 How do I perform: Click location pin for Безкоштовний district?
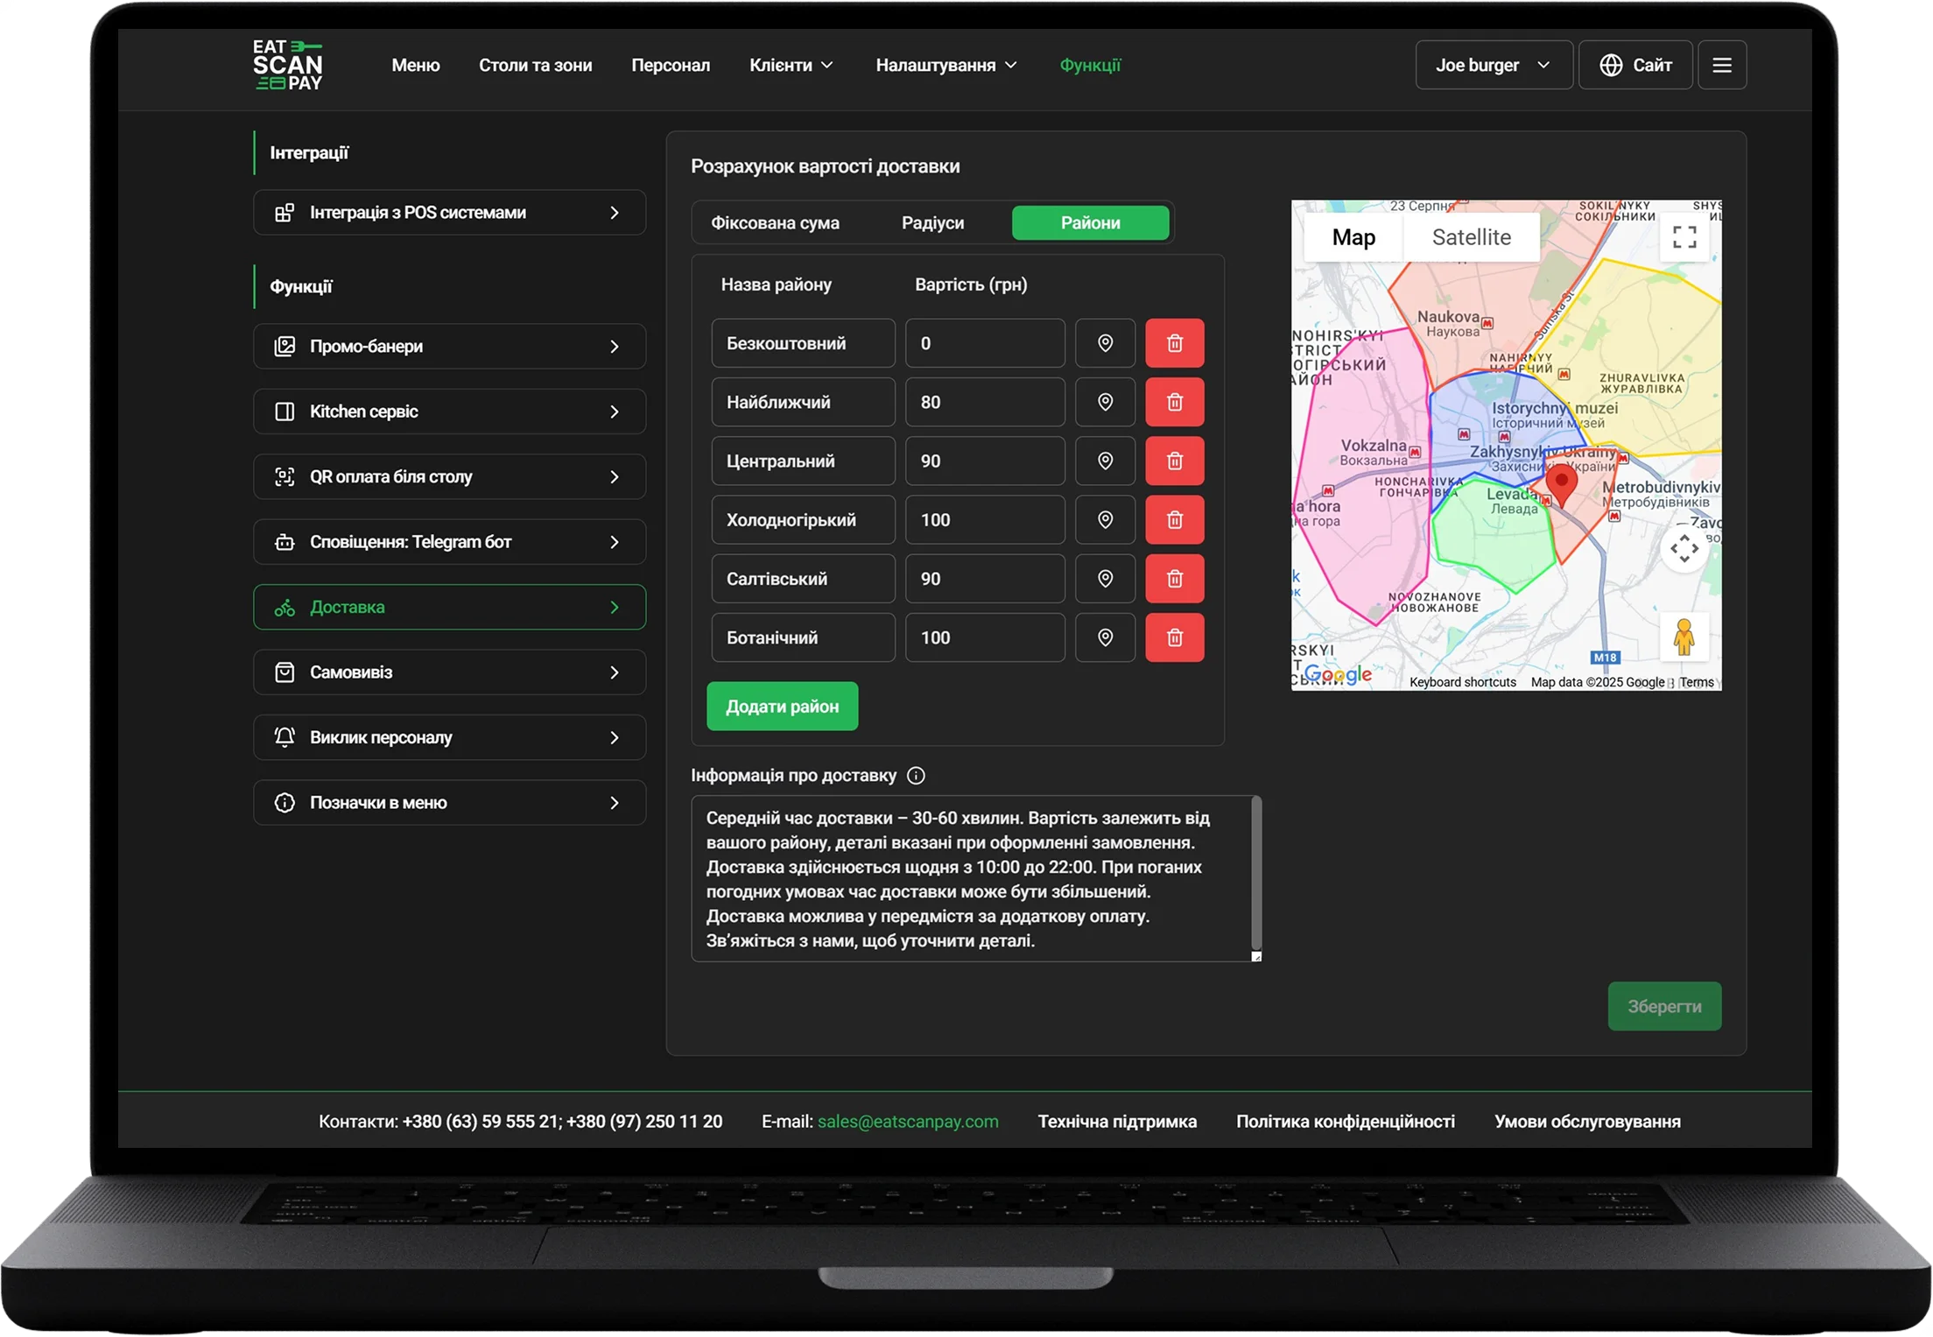pos(1105,343)
